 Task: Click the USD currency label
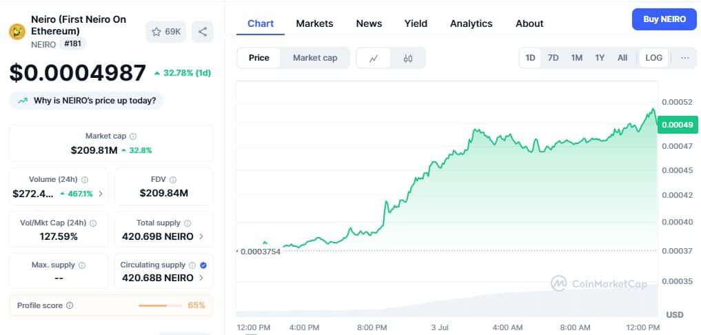click(x=675, y=315)
